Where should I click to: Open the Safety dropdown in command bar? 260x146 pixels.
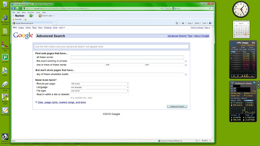[x=198, y=23]
